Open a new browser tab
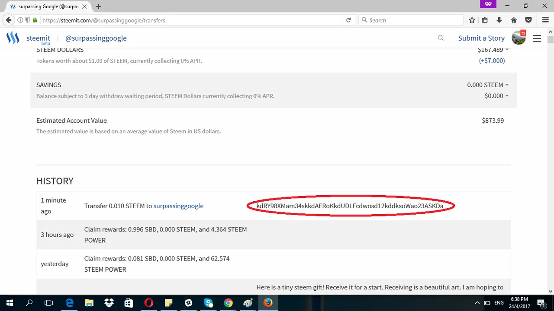 pos(99,6)
